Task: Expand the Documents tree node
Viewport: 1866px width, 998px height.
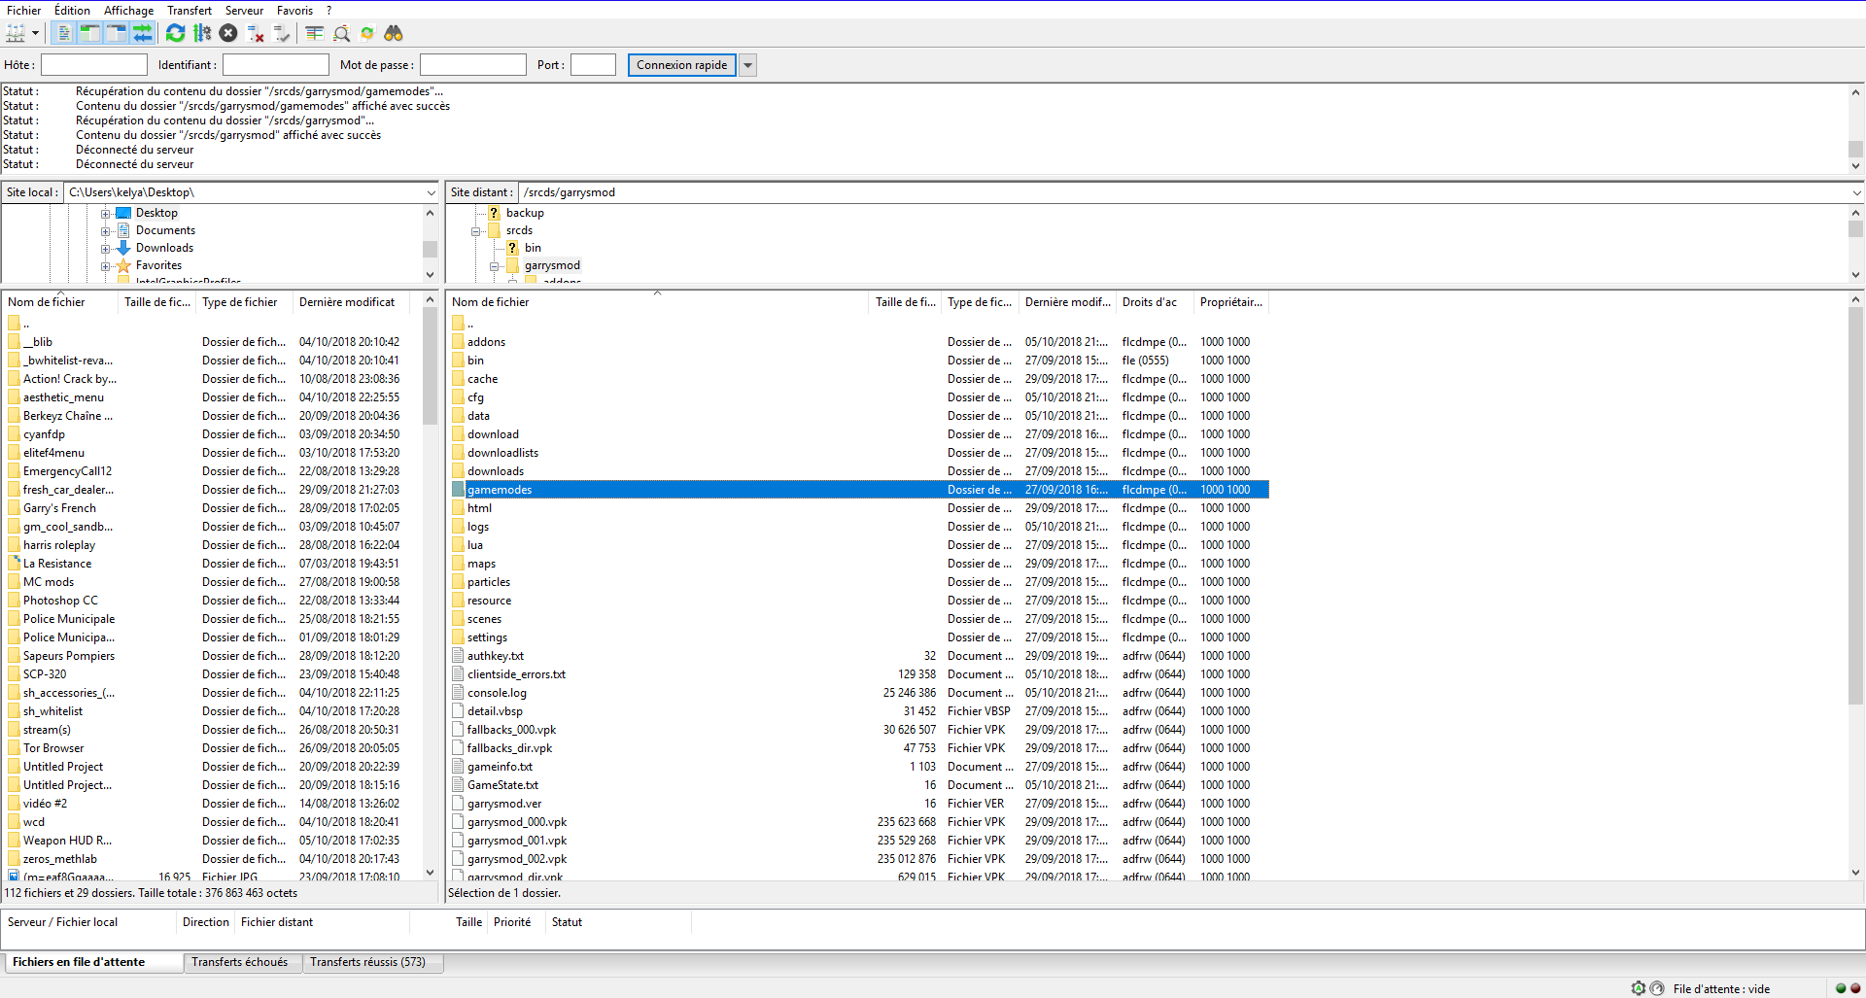Action: (x=105, y=231)
